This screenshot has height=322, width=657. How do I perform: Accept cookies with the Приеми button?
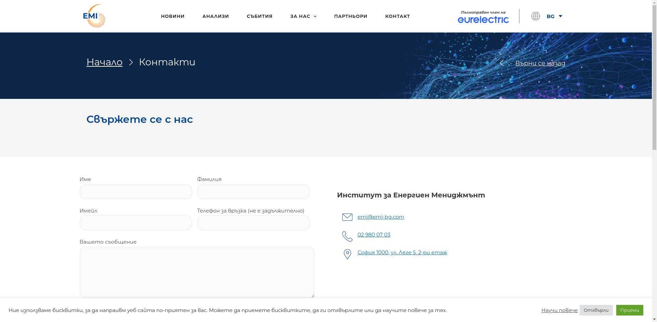[629, 310]
